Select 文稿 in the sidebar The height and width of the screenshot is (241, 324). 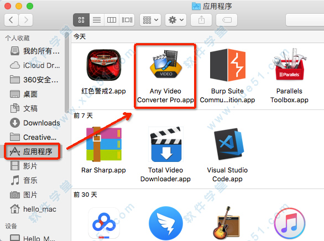pyautogui.click(x=24, y=108)
